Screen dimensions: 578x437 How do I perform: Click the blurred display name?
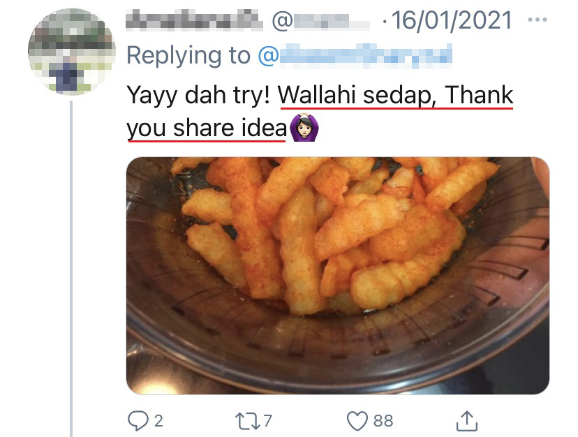click(x=194, y=20)
